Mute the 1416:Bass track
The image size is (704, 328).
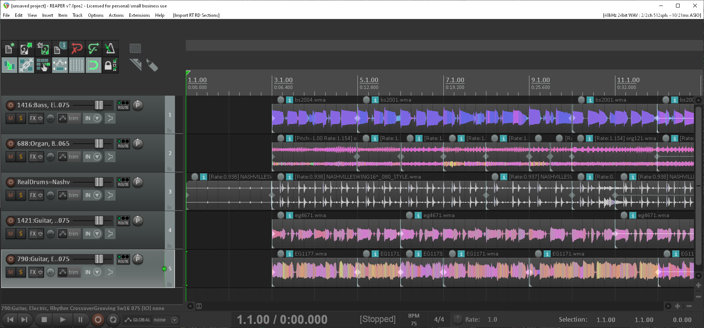pyautogui.click(x=10, y=118)
